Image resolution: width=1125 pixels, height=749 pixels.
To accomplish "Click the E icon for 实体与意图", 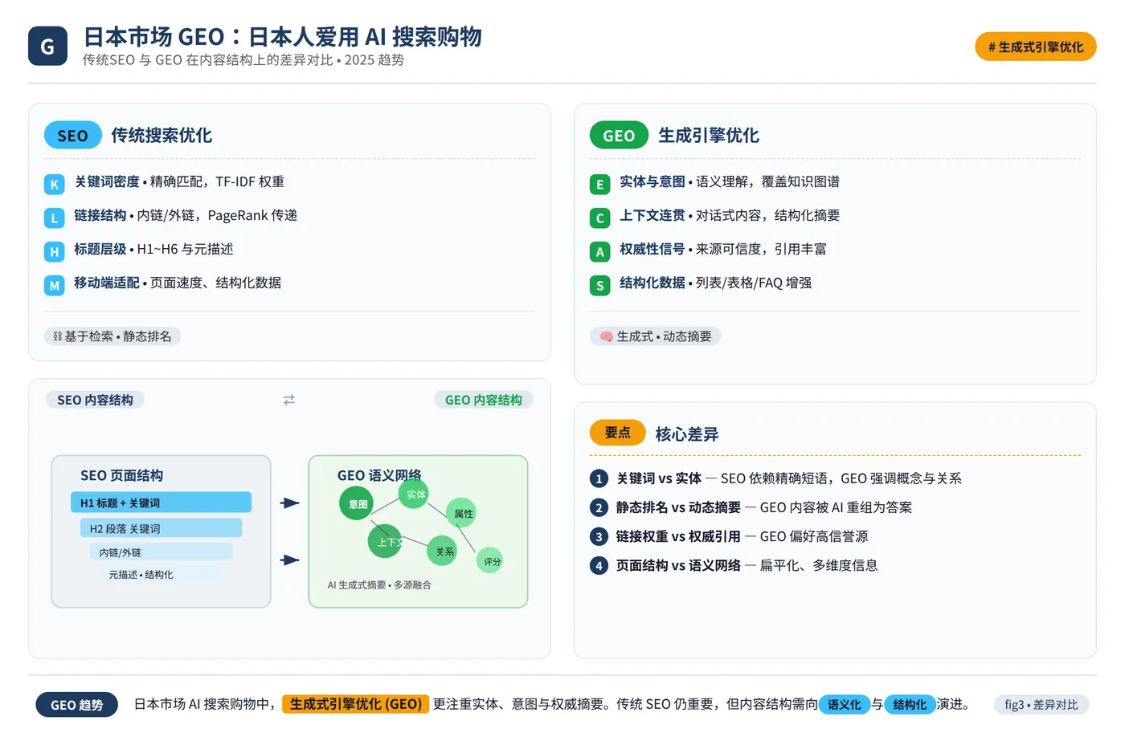I will (x=599, y=184).
